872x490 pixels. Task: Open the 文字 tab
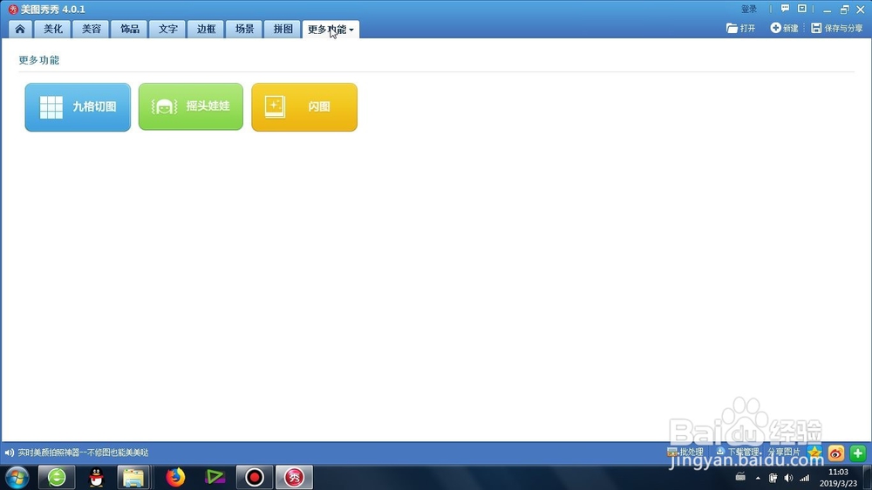(x=168, y=29)
